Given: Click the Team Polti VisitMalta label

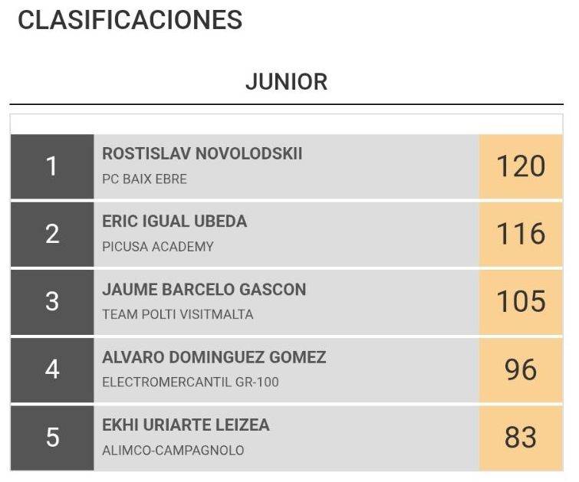Looking at the screenshot, I should (178, 314).
